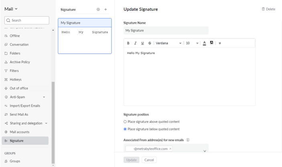
Task: Toggle bold formatting in signature editor
Action: pyautogui.click(x=128, y=43)
